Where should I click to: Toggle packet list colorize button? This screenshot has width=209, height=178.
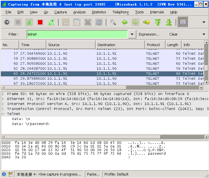[183, 22]
